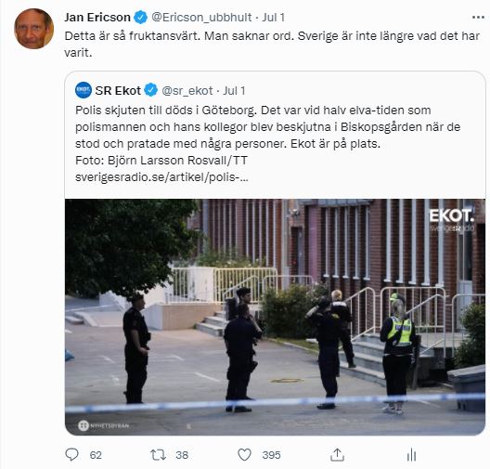This screenshot has width=490, height=469.
Task: Like the tweet using the heart icon
Action: [x=244, y=455]
